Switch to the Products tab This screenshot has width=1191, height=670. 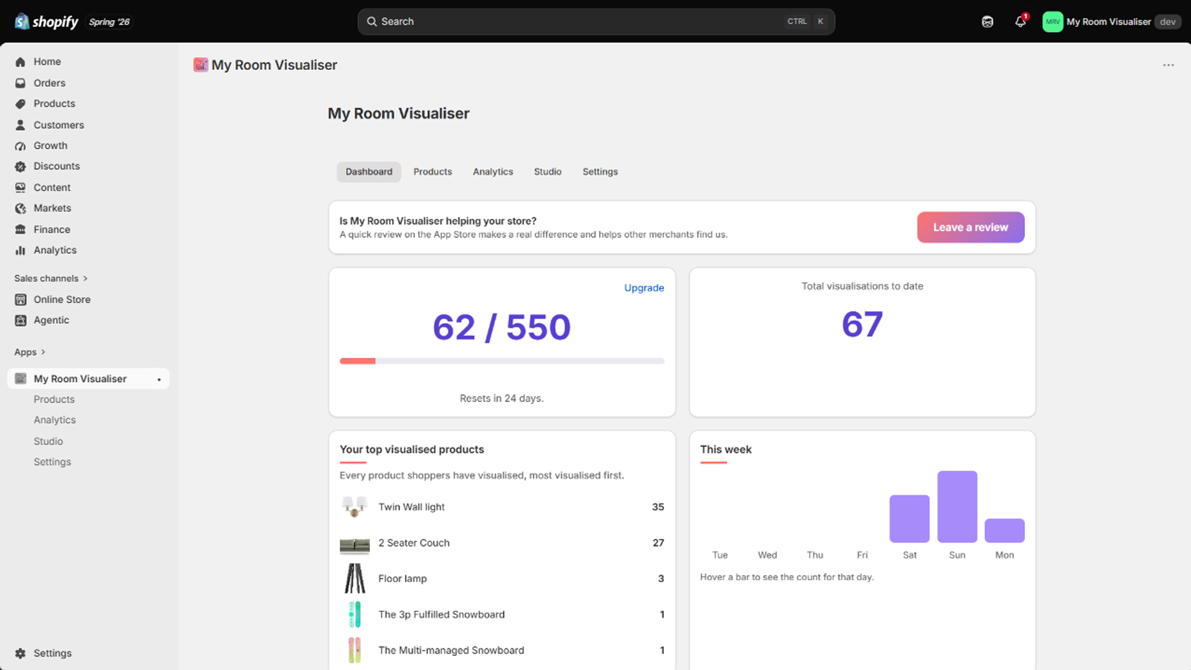point(432,172)
